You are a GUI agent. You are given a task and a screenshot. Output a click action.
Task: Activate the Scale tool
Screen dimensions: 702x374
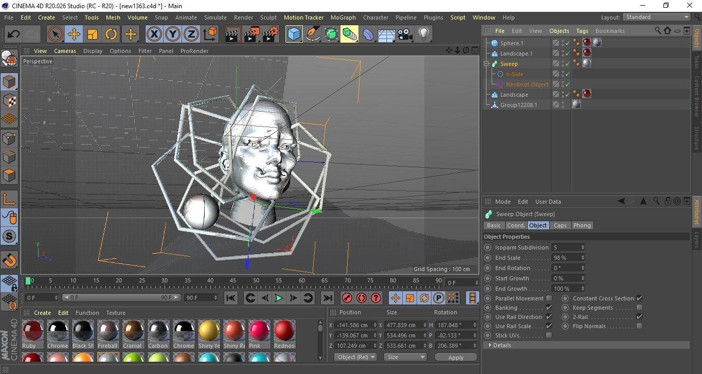click(x=93, y=34)
